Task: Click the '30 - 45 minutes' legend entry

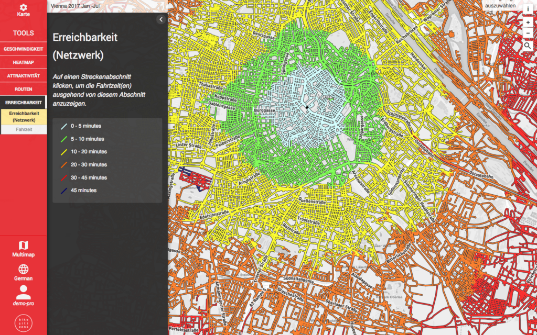Action: pyautogui.click(x=84, y=177)
